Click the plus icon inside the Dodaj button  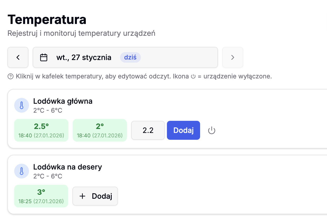point(83,196)
